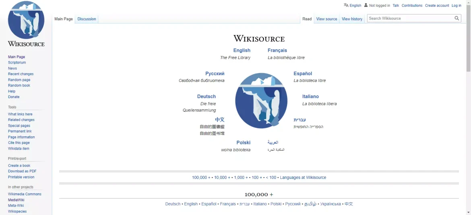Open the Discussion tab
Viewport: 471px width, 215px height.
(87, 19)
